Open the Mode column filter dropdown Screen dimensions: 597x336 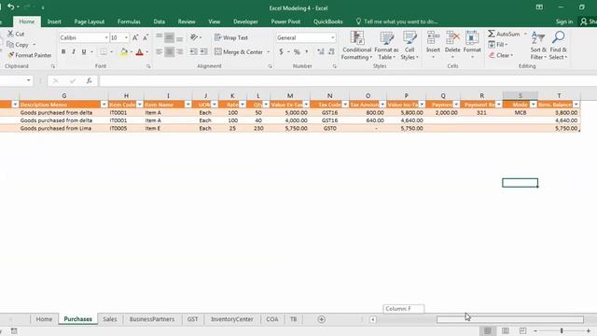click(x=533, y=105)
